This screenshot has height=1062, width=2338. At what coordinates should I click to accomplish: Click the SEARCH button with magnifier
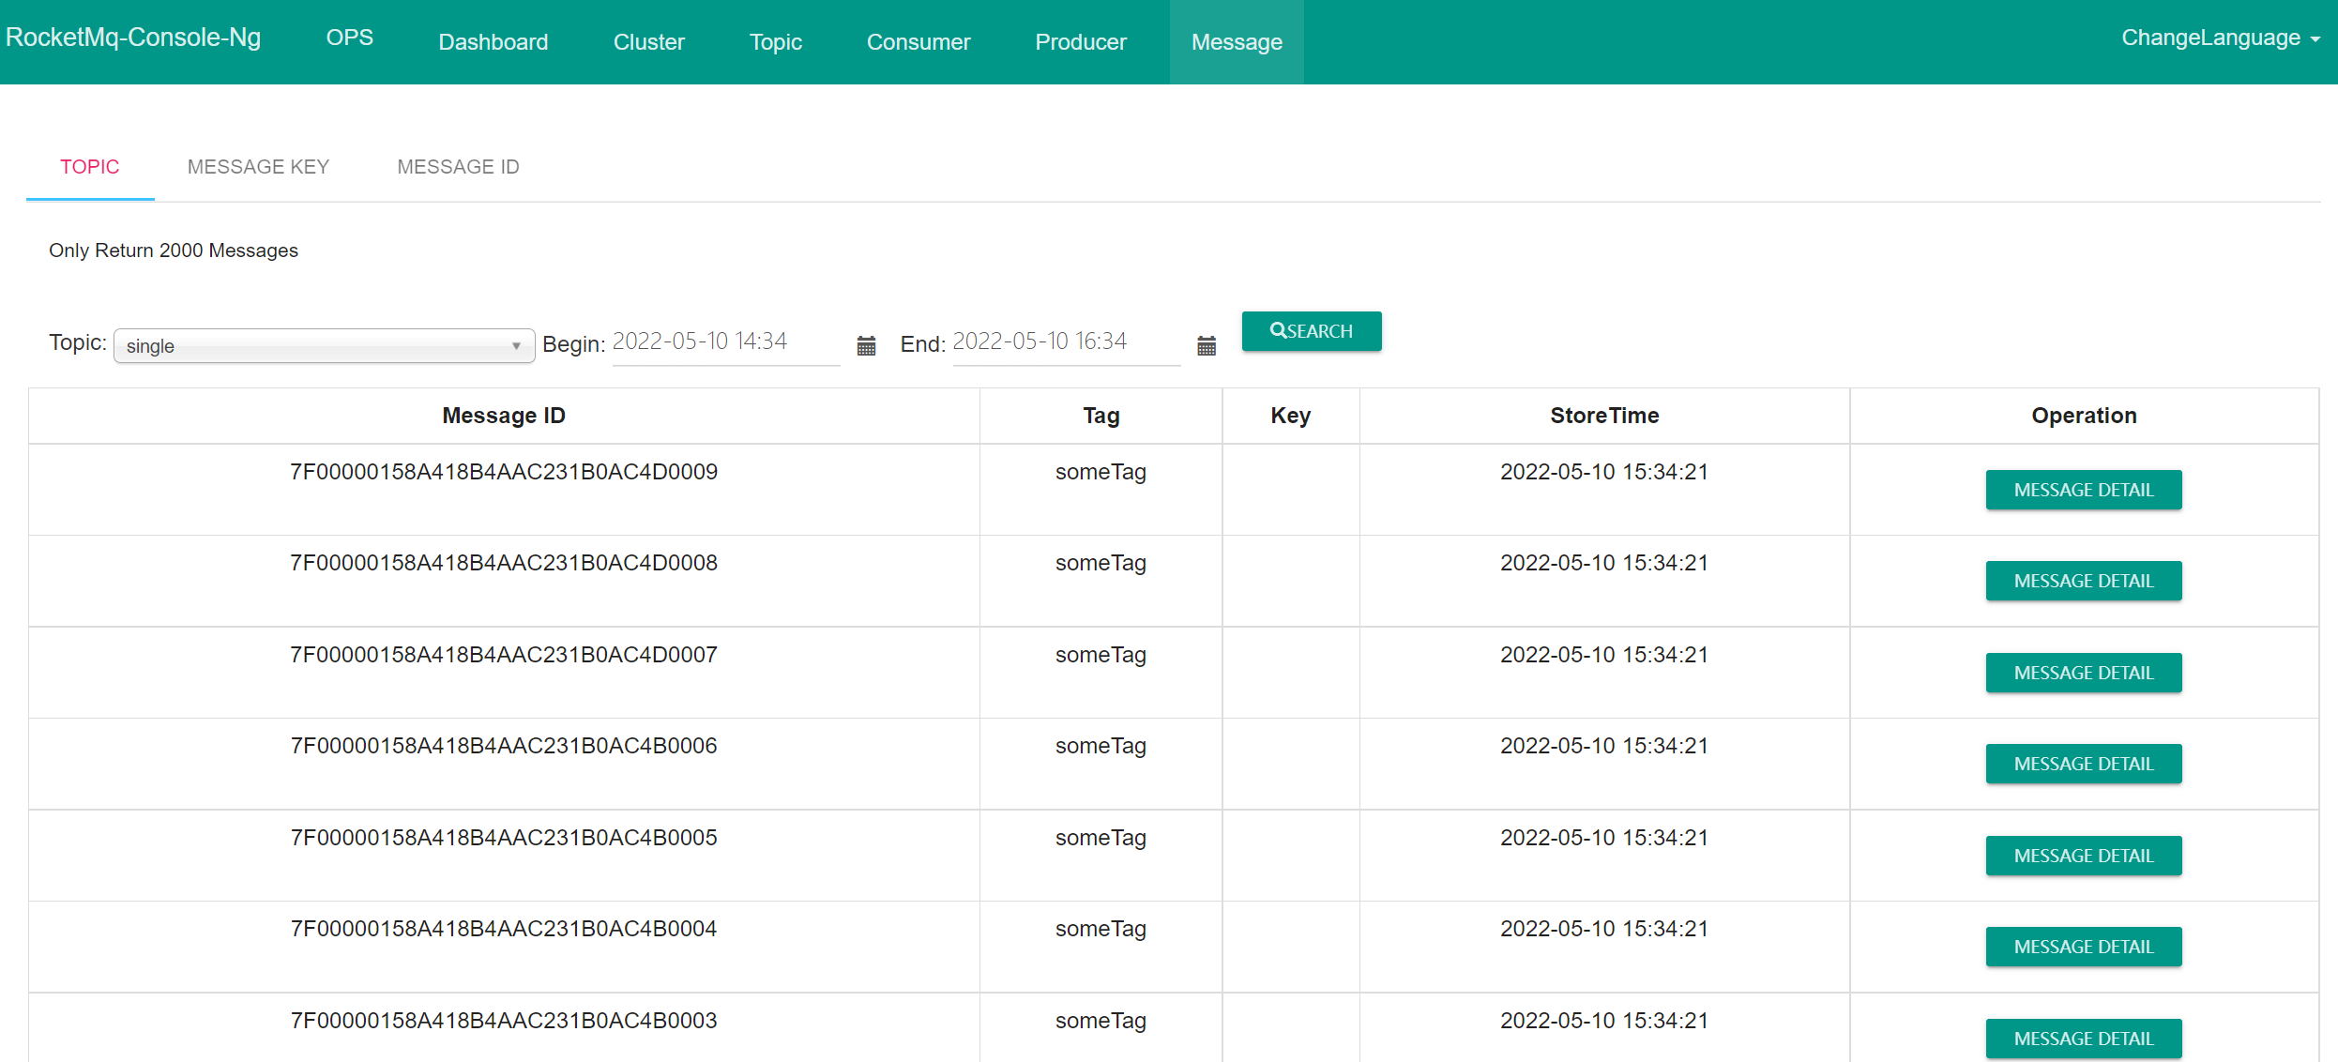[1311, 331]
